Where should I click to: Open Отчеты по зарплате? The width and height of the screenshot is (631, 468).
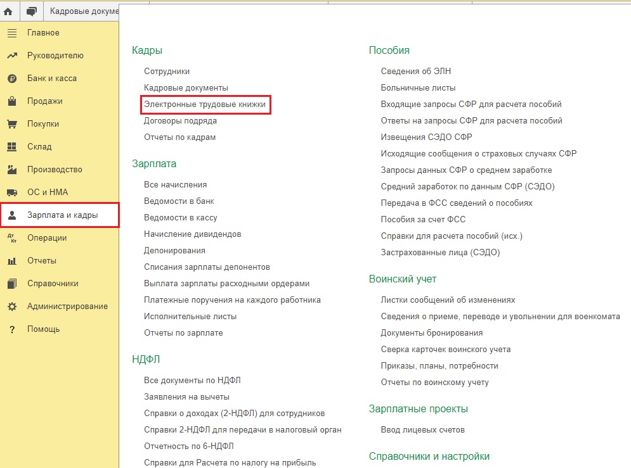pos(183,332)
